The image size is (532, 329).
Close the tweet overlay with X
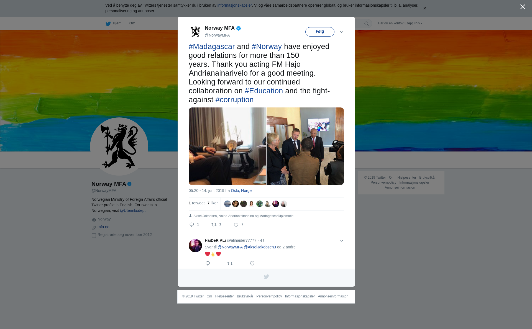tap(523, 7)
